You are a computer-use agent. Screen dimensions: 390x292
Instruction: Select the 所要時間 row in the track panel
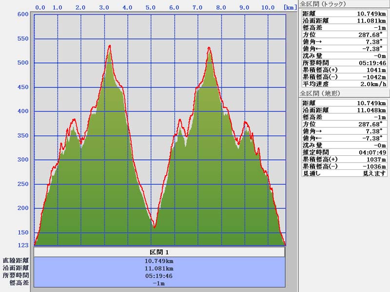pyautogui.click(x=344, y=63)
